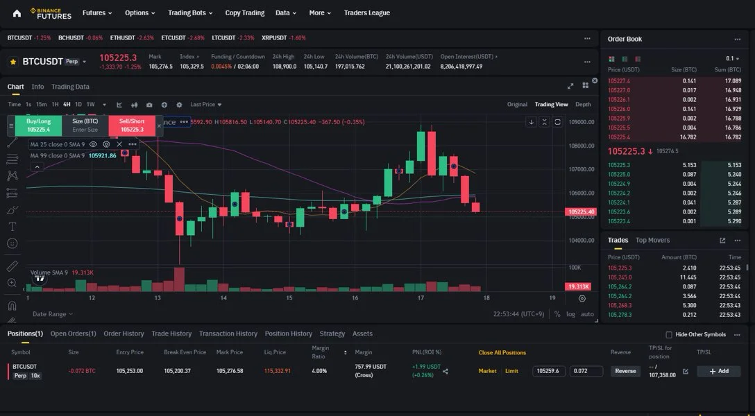This screenshot has height=416, width=755.
Task: Pop out the Trades panel
Action: (722, 241)
